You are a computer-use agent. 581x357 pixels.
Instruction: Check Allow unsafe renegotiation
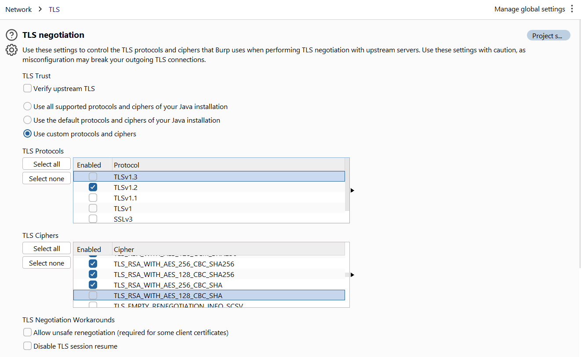28,332
